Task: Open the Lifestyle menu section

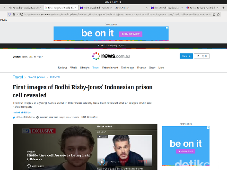Action: 85,68
